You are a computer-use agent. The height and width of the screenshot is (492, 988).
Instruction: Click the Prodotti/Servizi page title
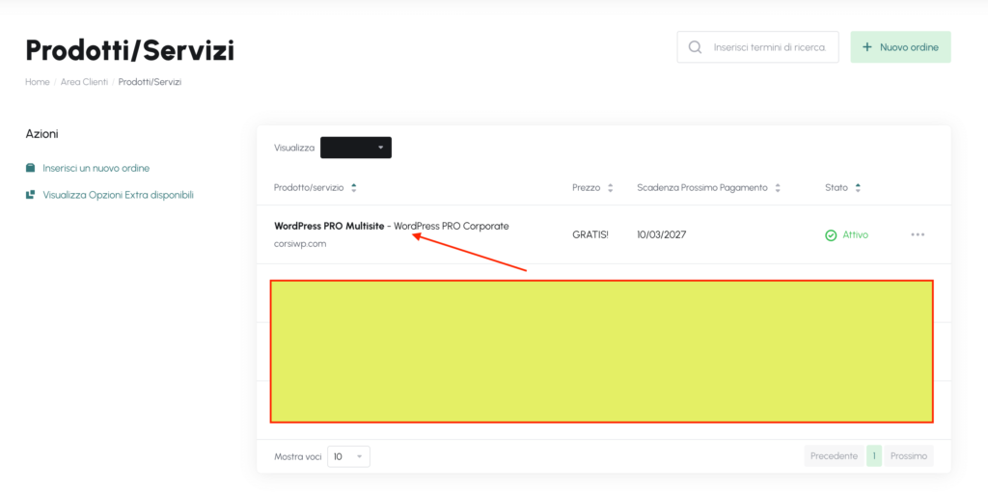point(130,50)
